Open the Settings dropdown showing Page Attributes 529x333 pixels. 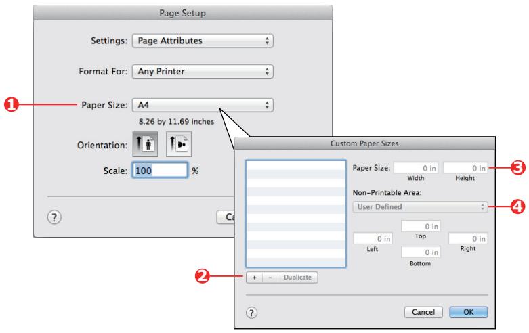[203, 41]
